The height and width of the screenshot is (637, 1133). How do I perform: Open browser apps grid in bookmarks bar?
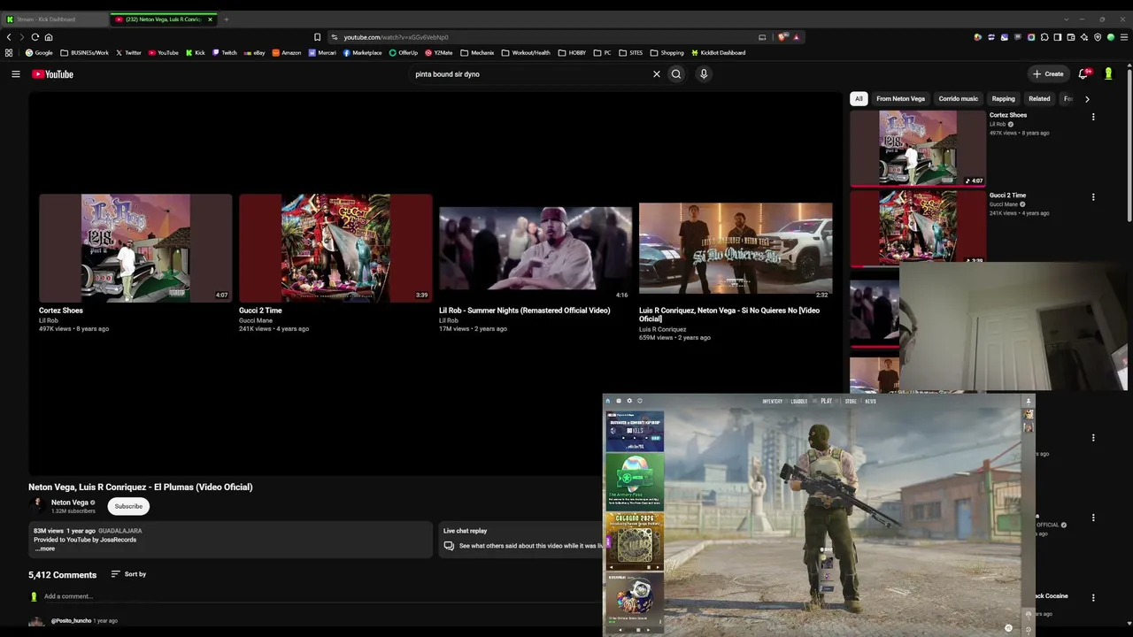9,53
